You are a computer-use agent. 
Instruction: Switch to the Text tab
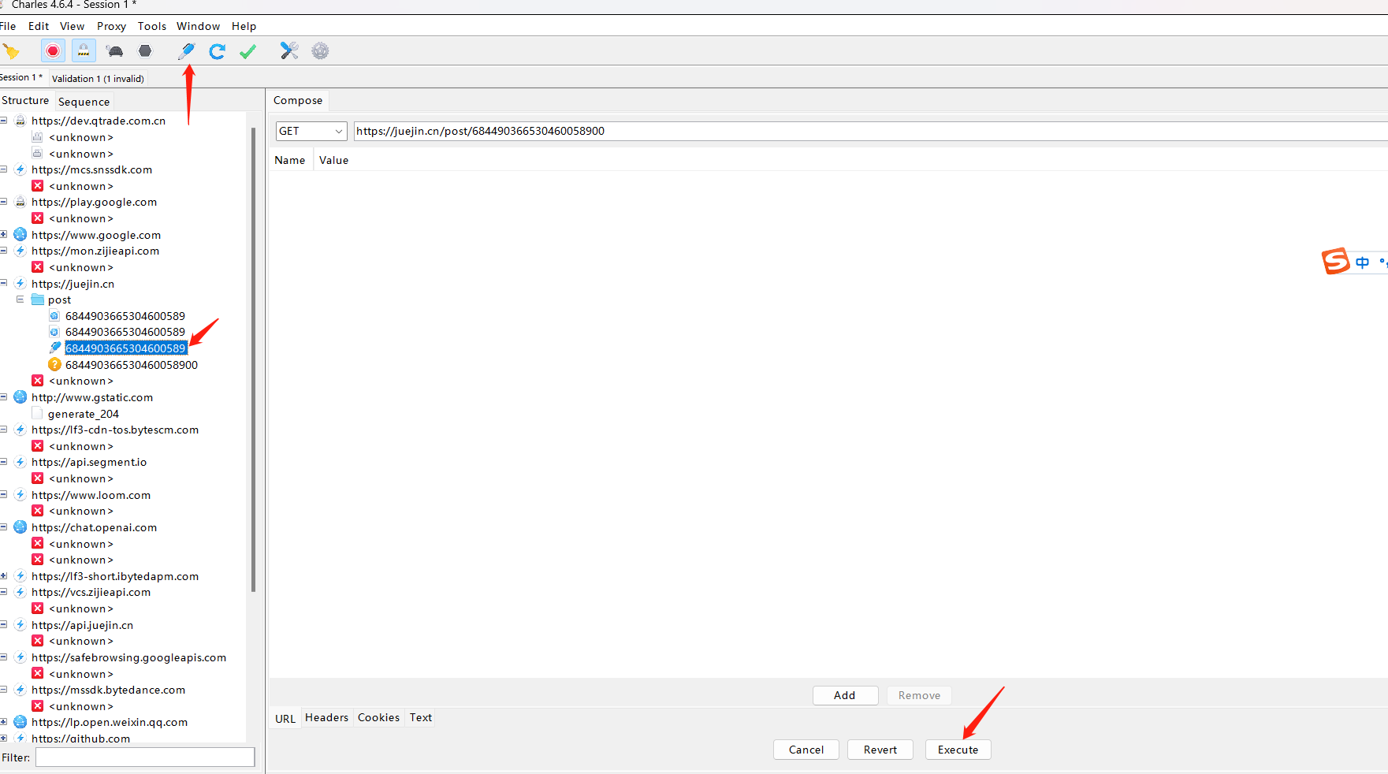pyautogui.click(x=421, y=718)
